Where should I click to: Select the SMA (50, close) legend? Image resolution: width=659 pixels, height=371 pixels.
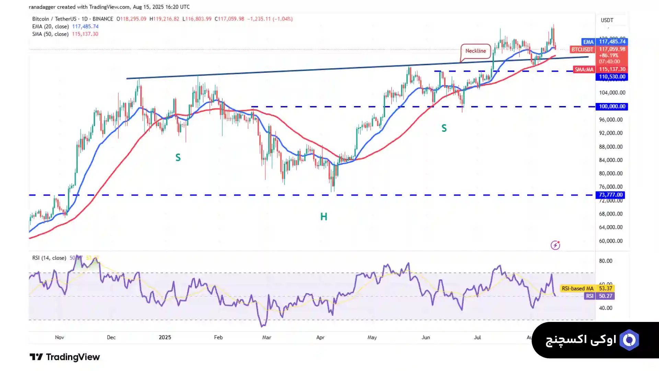coord(50,34)
